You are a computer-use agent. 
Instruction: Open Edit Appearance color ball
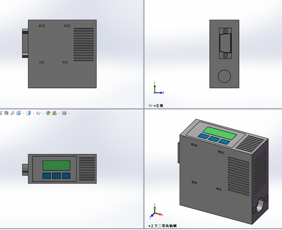tap(48, 113)
